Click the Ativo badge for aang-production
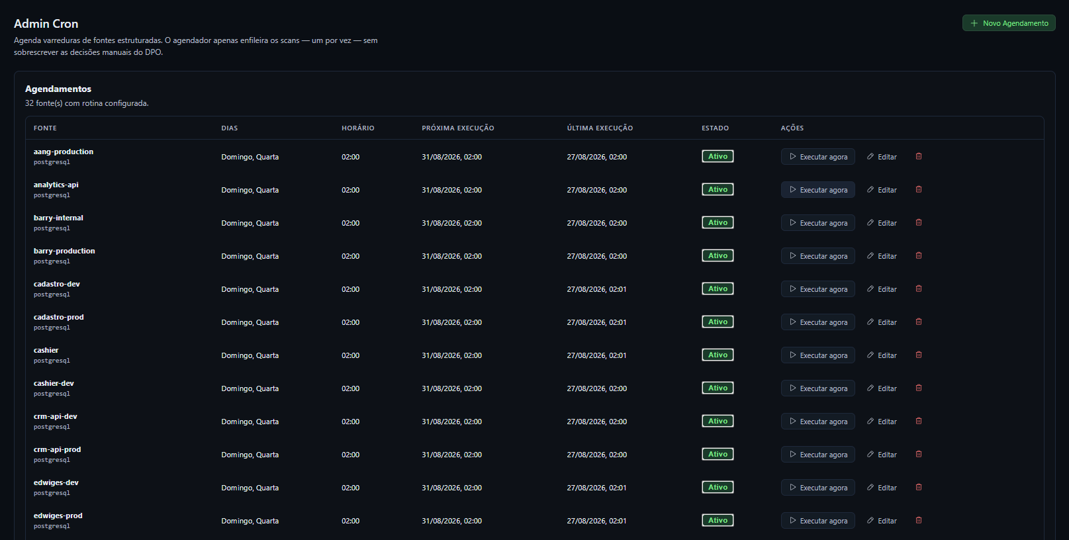1069x540 pixels. 718,157
